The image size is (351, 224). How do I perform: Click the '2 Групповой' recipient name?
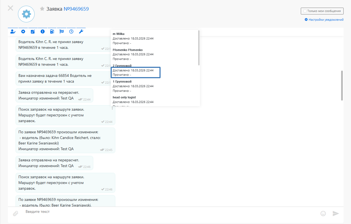tap(122, 66)
